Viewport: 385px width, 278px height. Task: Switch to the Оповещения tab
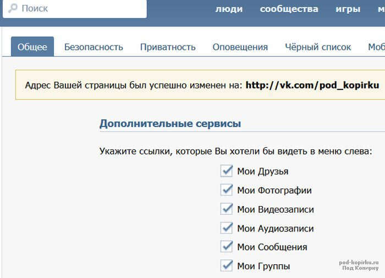coord(240,47)
